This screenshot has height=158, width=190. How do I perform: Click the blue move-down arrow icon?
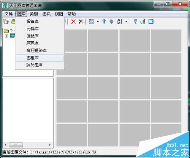pos(111,22)
